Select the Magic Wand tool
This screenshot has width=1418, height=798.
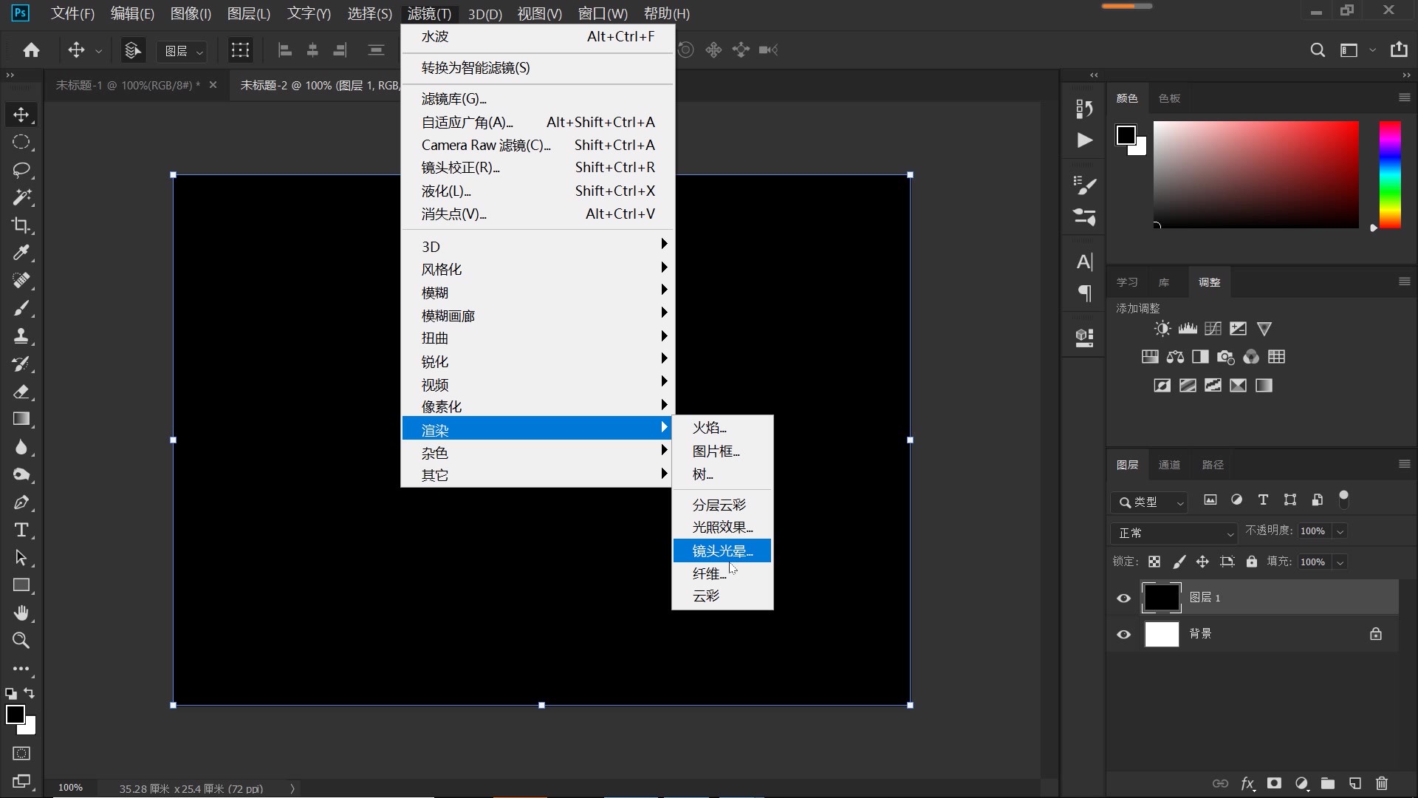[21, 197]
